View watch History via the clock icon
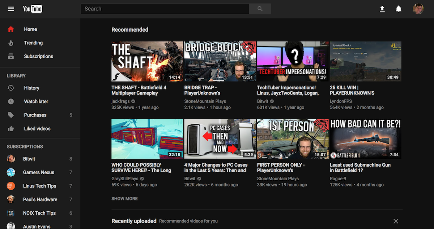This screenshot has width=434, height=229. point(11,88)
